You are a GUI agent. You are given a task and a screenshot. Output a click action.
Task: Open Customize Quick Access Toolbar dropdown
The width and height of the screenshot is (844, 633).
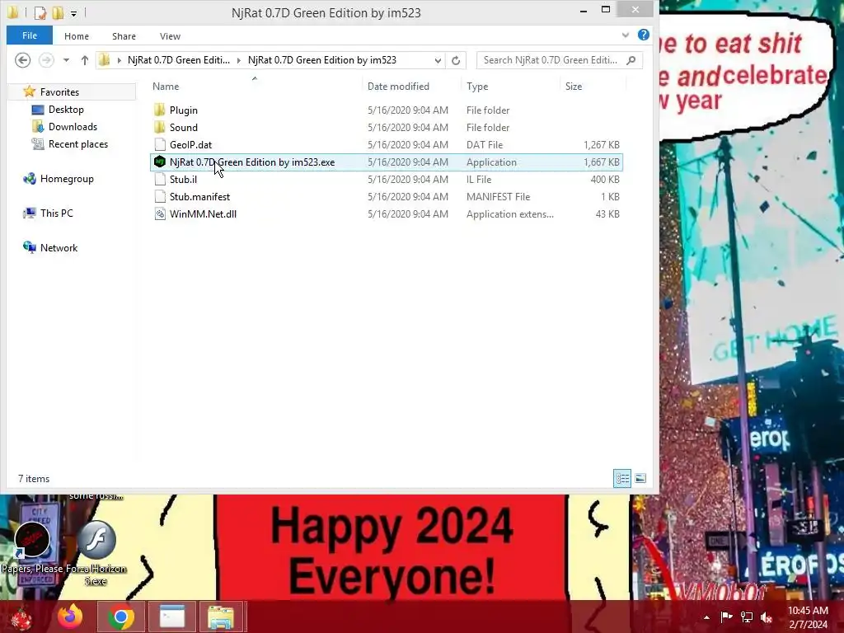click(73, 13)
